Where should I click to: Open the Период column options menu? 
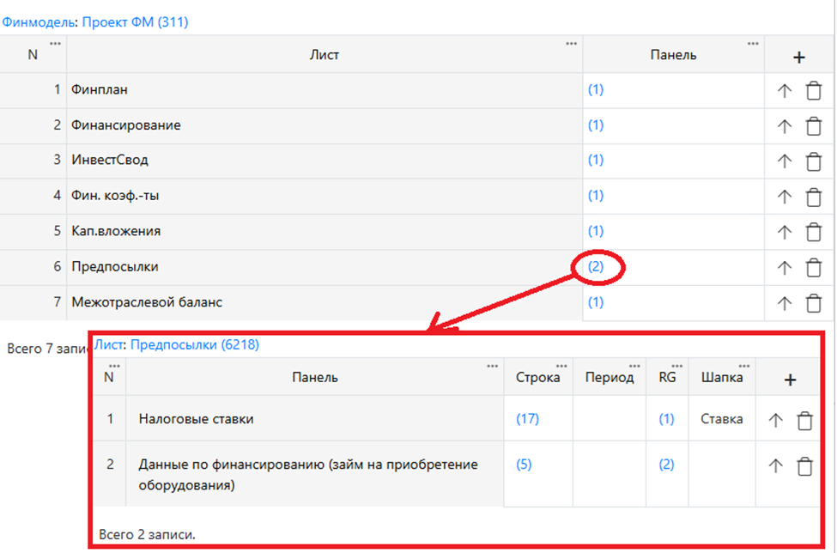click(634, 366)
